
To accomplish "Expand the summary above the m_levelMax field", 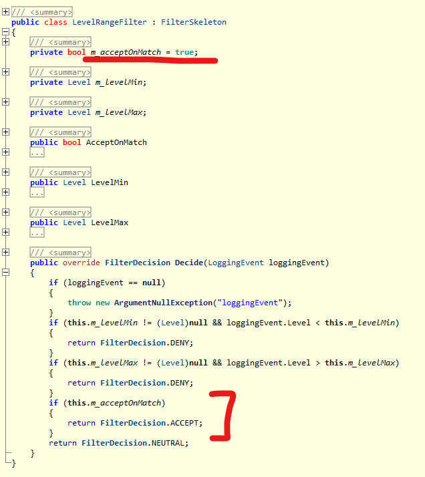I will tap(6, 102).
